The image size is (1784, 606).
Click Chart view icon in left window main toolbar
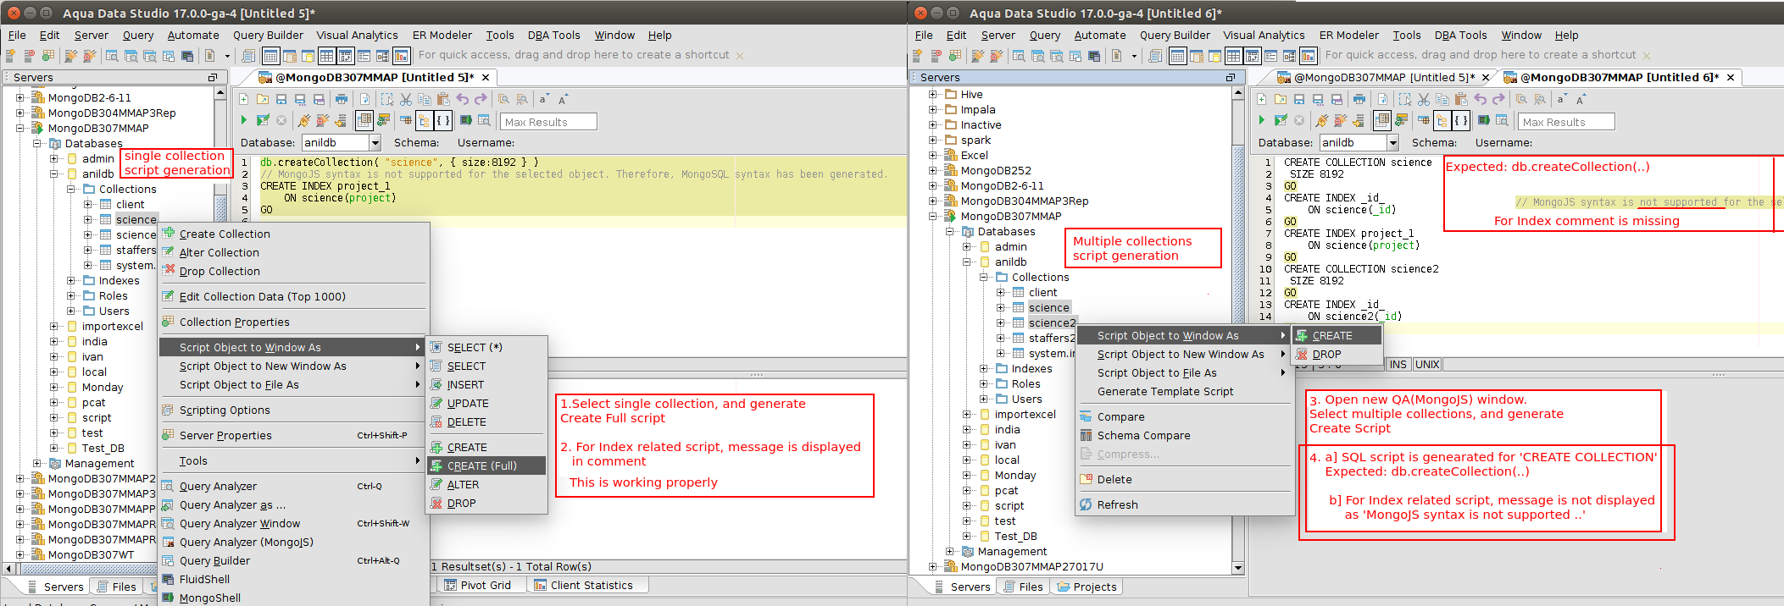tap(402, 56)
